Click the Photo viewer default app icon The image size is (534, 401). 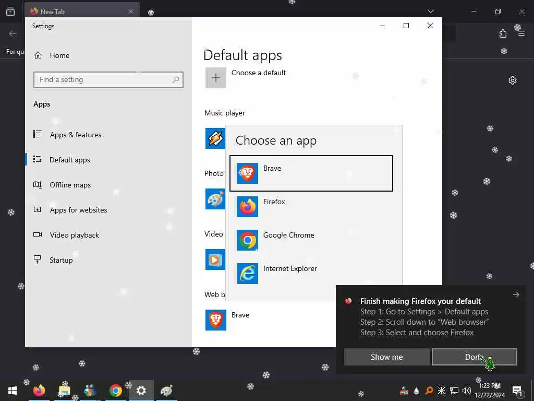coord(215,199)
